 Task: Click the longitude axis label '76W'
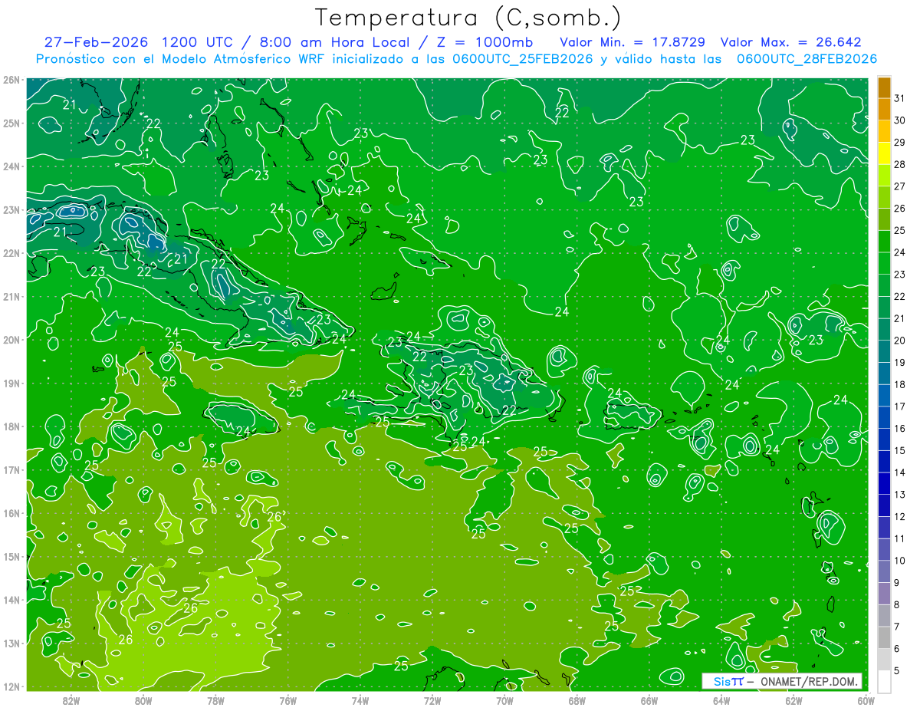pos(287,700)
